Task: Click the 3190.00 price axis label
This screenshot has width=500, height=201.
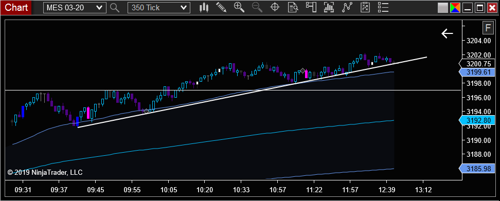Action: pyautogui.click(x=478, y=140)
